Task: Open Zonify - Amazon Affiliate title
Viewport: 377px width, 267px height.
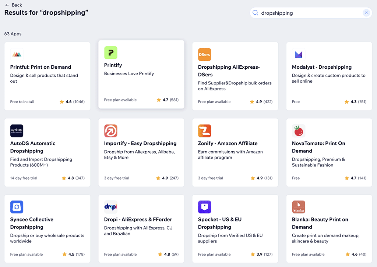Action: pos(228,143)
